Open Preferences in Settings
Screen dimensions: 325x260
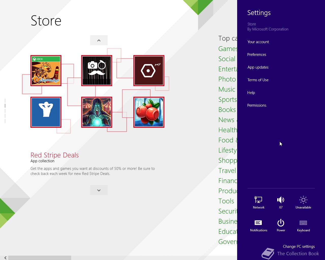257,55
